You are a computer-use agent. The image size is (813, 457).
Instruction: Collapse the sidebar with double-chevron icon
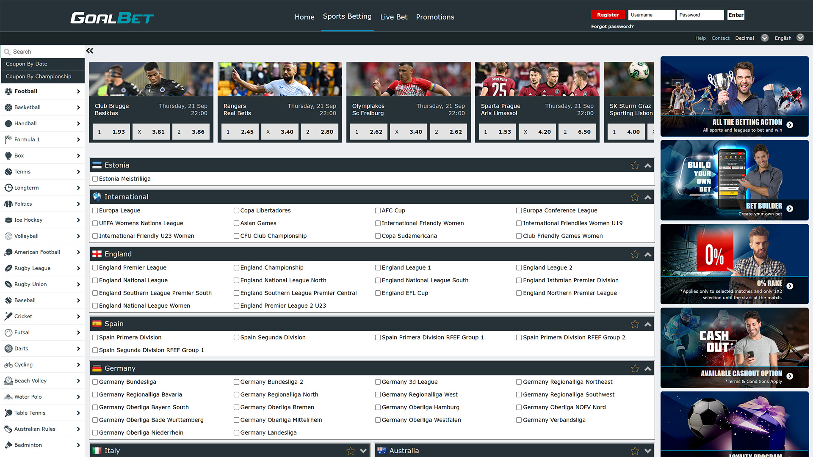coord(90,51)
